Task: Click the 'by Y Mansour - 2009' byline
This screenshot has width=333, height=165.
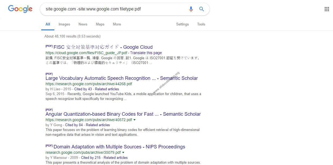Action: (62, 157)
